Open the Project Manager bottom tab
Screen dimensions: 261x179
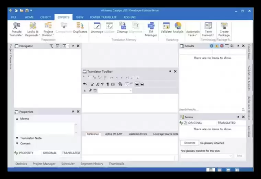(x=44, y=164)
